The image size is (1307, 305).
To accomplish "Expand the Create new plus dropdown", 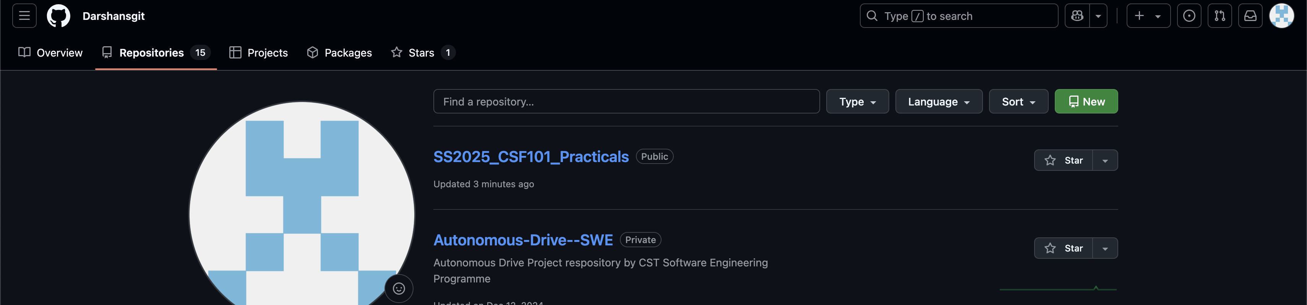I will [1148, 16].
